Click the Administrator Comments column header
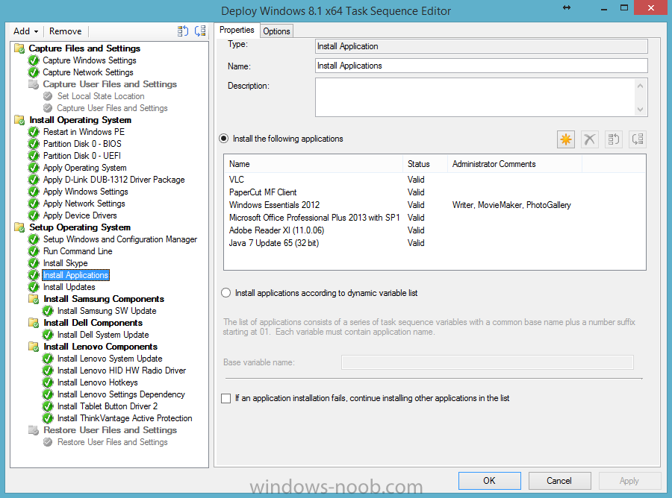The height and width of the screenshot is (498, 672). click(514, 164)
